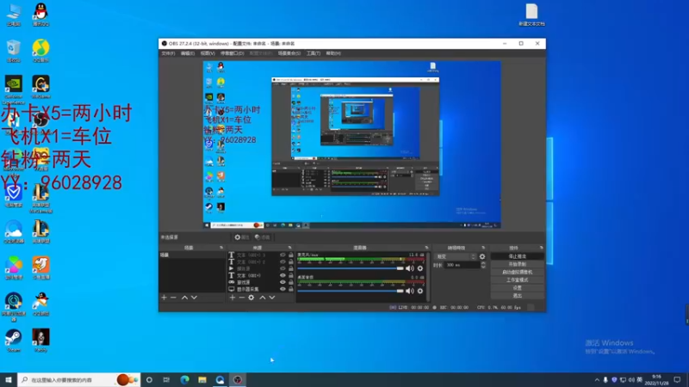Image resolution: width=689 pixels, height=387 pixels.
Task: Click the 麦克风/Aux volume slider
Action: tap(351, 268)
